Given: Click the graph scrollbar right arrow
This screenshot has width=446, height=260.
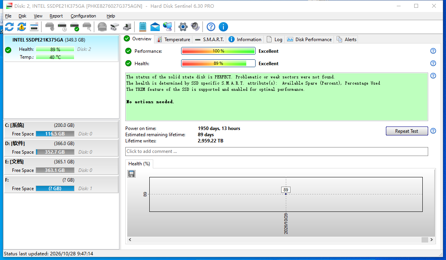Looking at the screenshot, I should (x=432, y=240).
